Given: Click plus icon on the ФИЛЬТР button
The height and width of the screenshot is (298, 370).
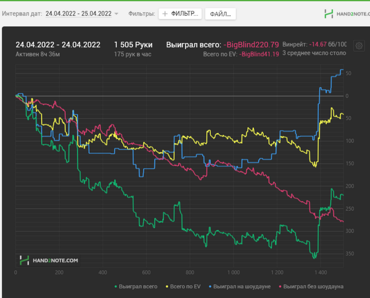Looking at the screenshot, I should 165,14.
